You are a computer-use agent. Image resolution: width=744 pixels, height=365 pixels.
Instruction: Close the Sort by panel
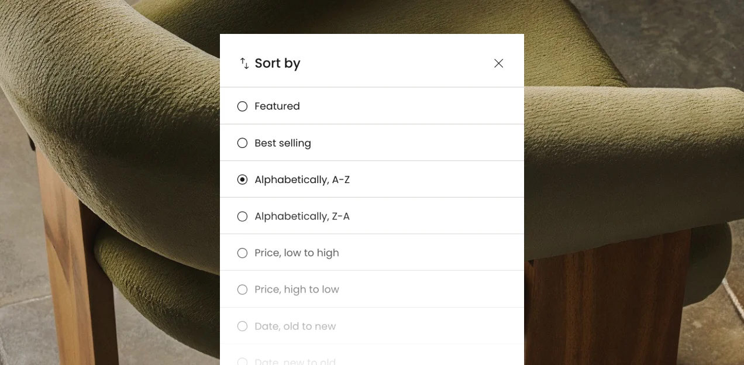tap(498, 63)
